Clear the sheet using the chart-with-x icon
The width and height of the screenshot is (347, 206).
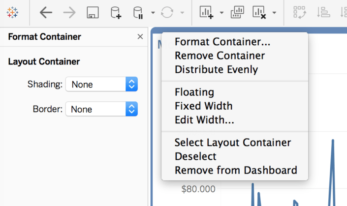click(x=259, y=13)
